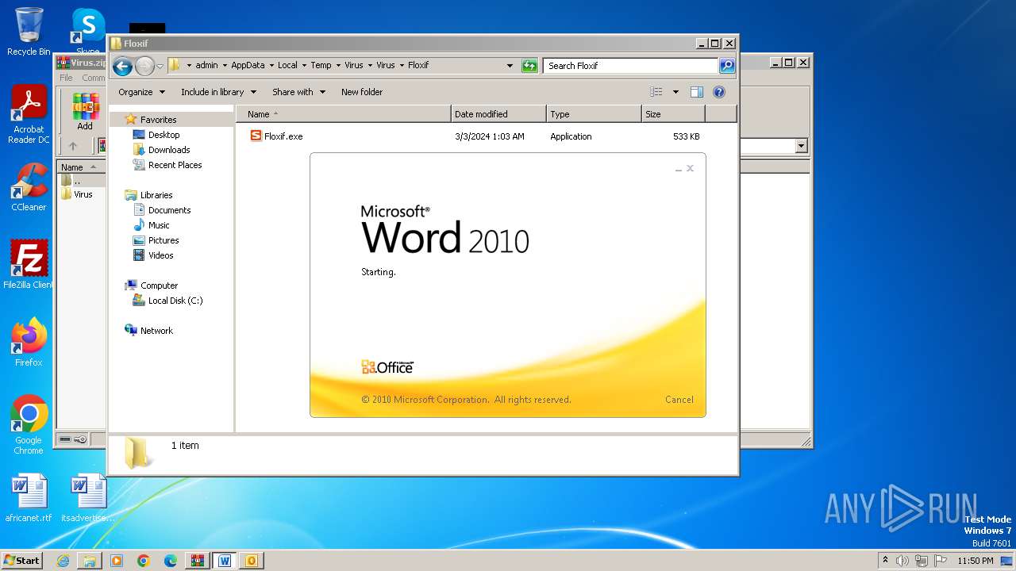Launch Firefox from the desktop
Screen dimensions: 1016x571
tap(29, 343)
